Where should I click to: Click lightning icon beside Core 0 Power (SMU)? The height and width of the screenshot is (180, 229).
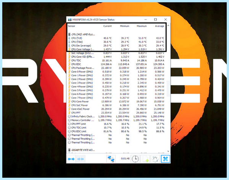click(x=69, y=72)
